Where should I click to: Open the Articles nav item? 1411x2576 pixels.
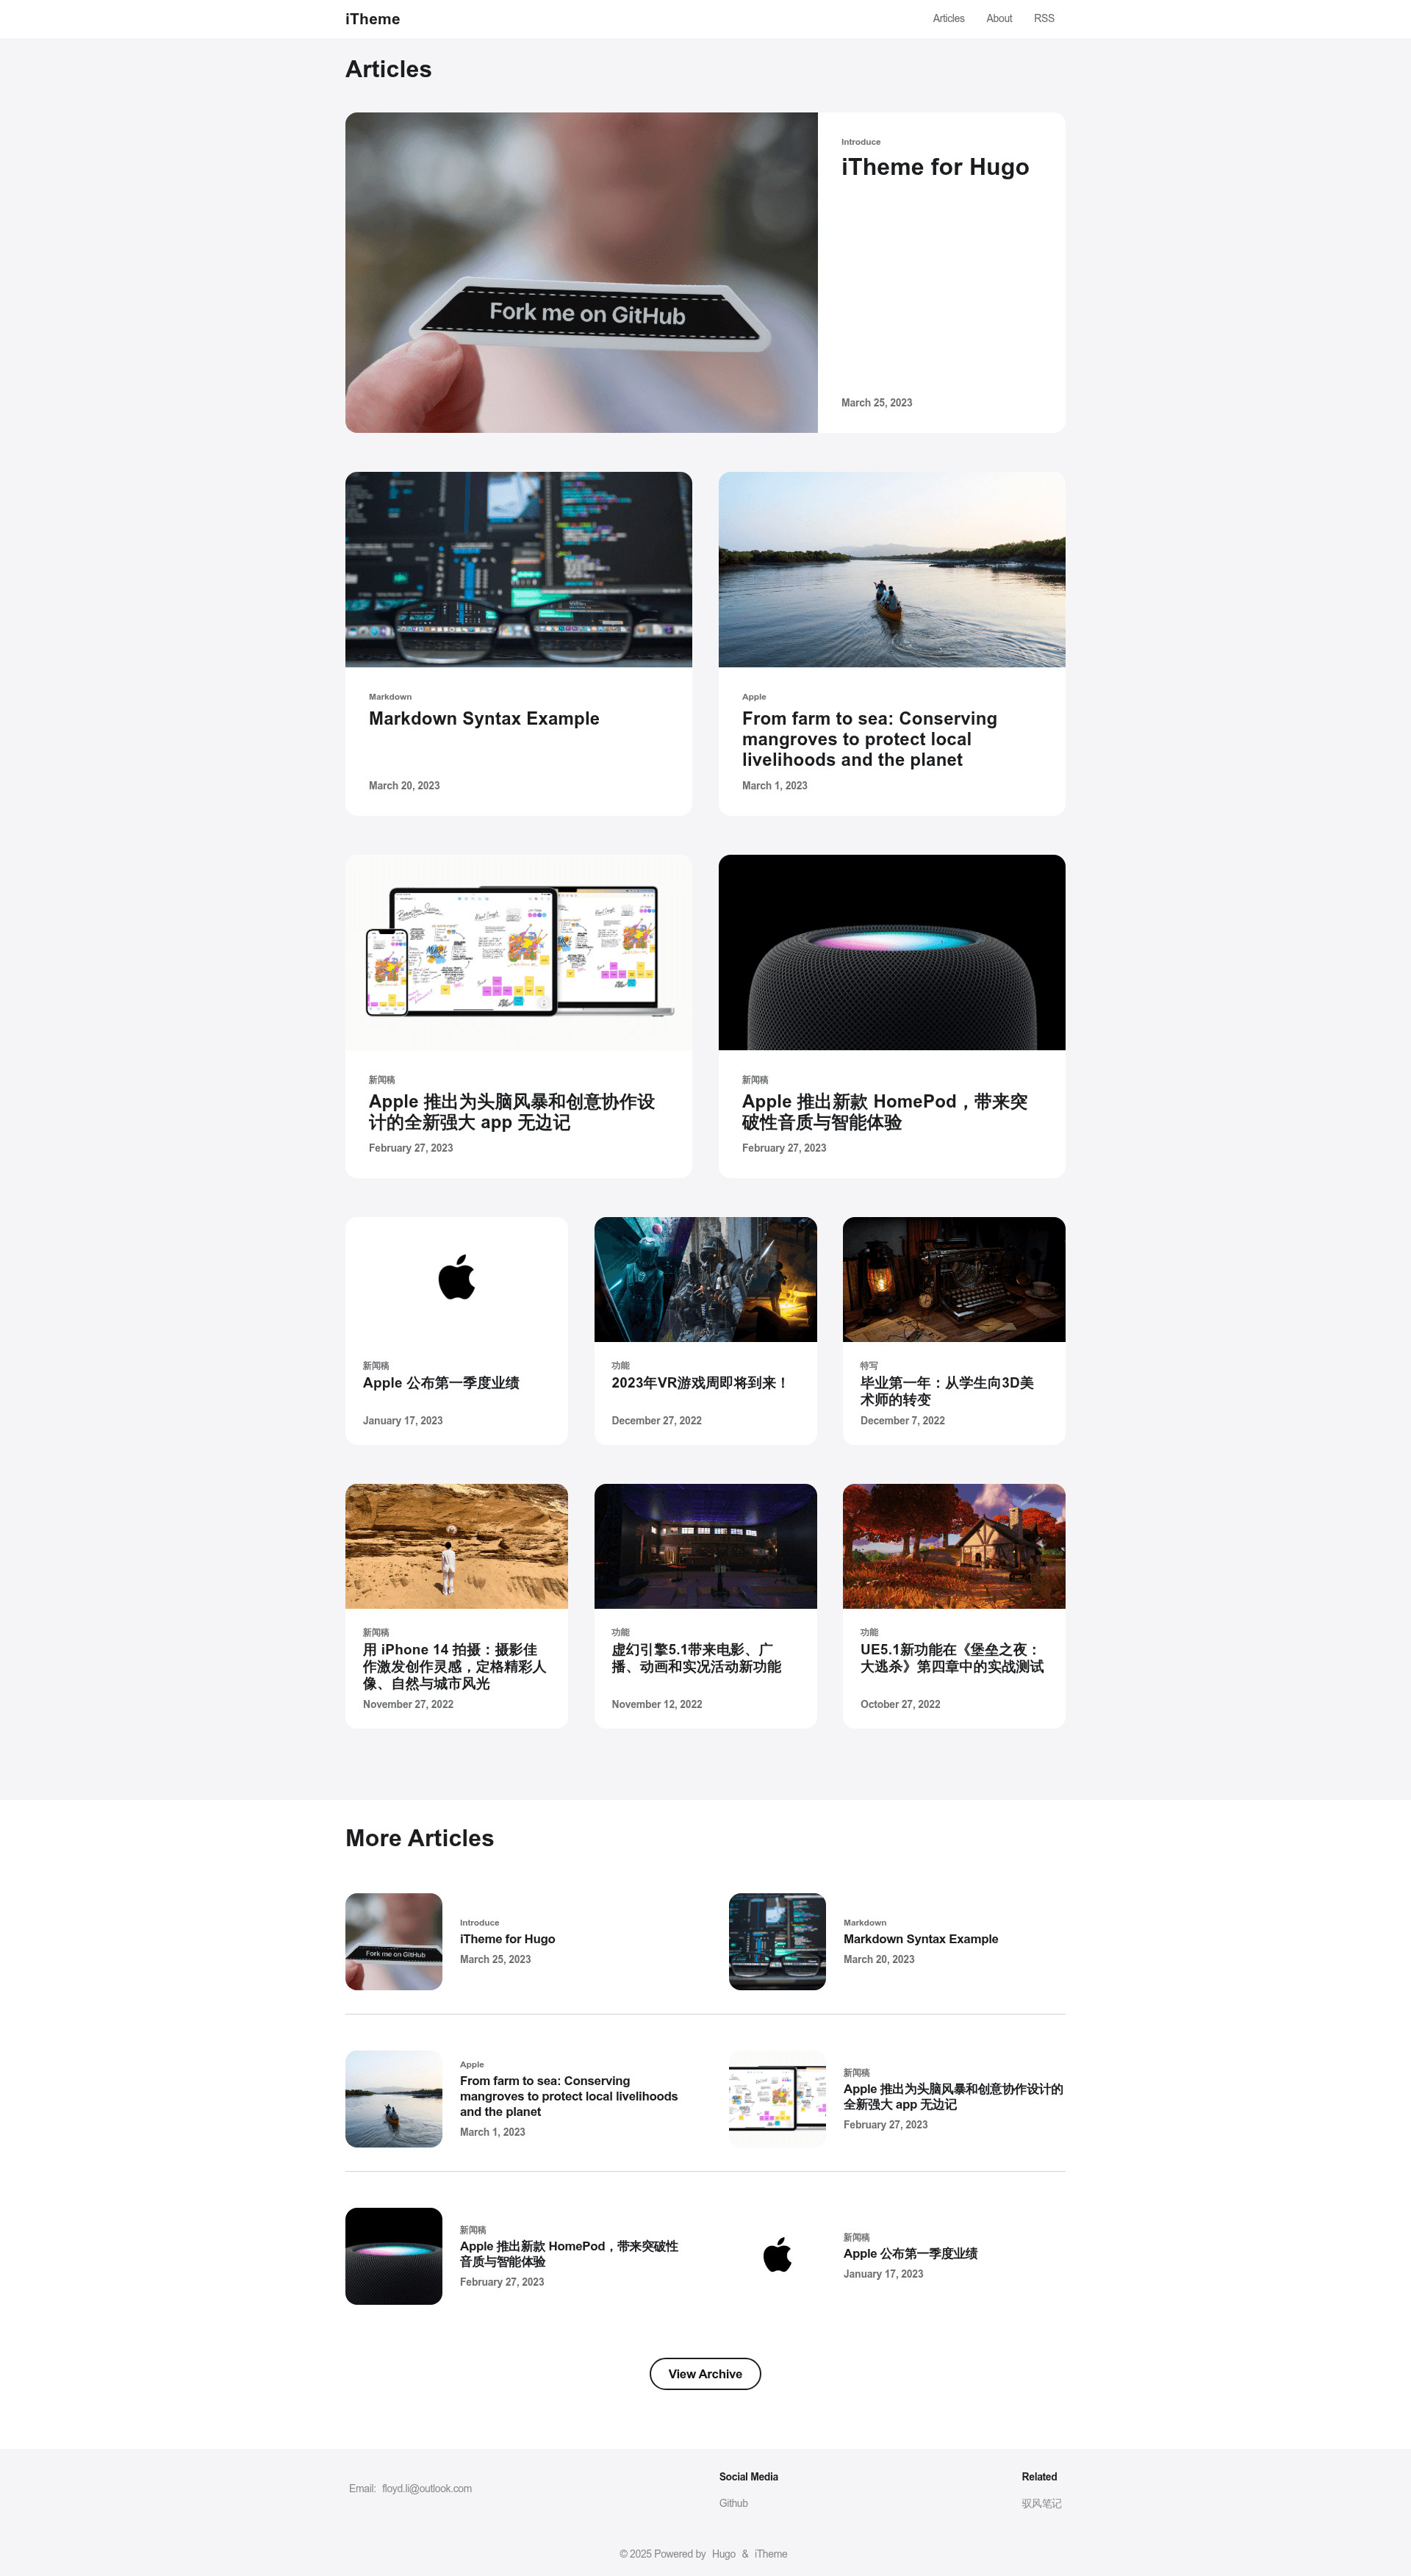(x=948, y=18)
